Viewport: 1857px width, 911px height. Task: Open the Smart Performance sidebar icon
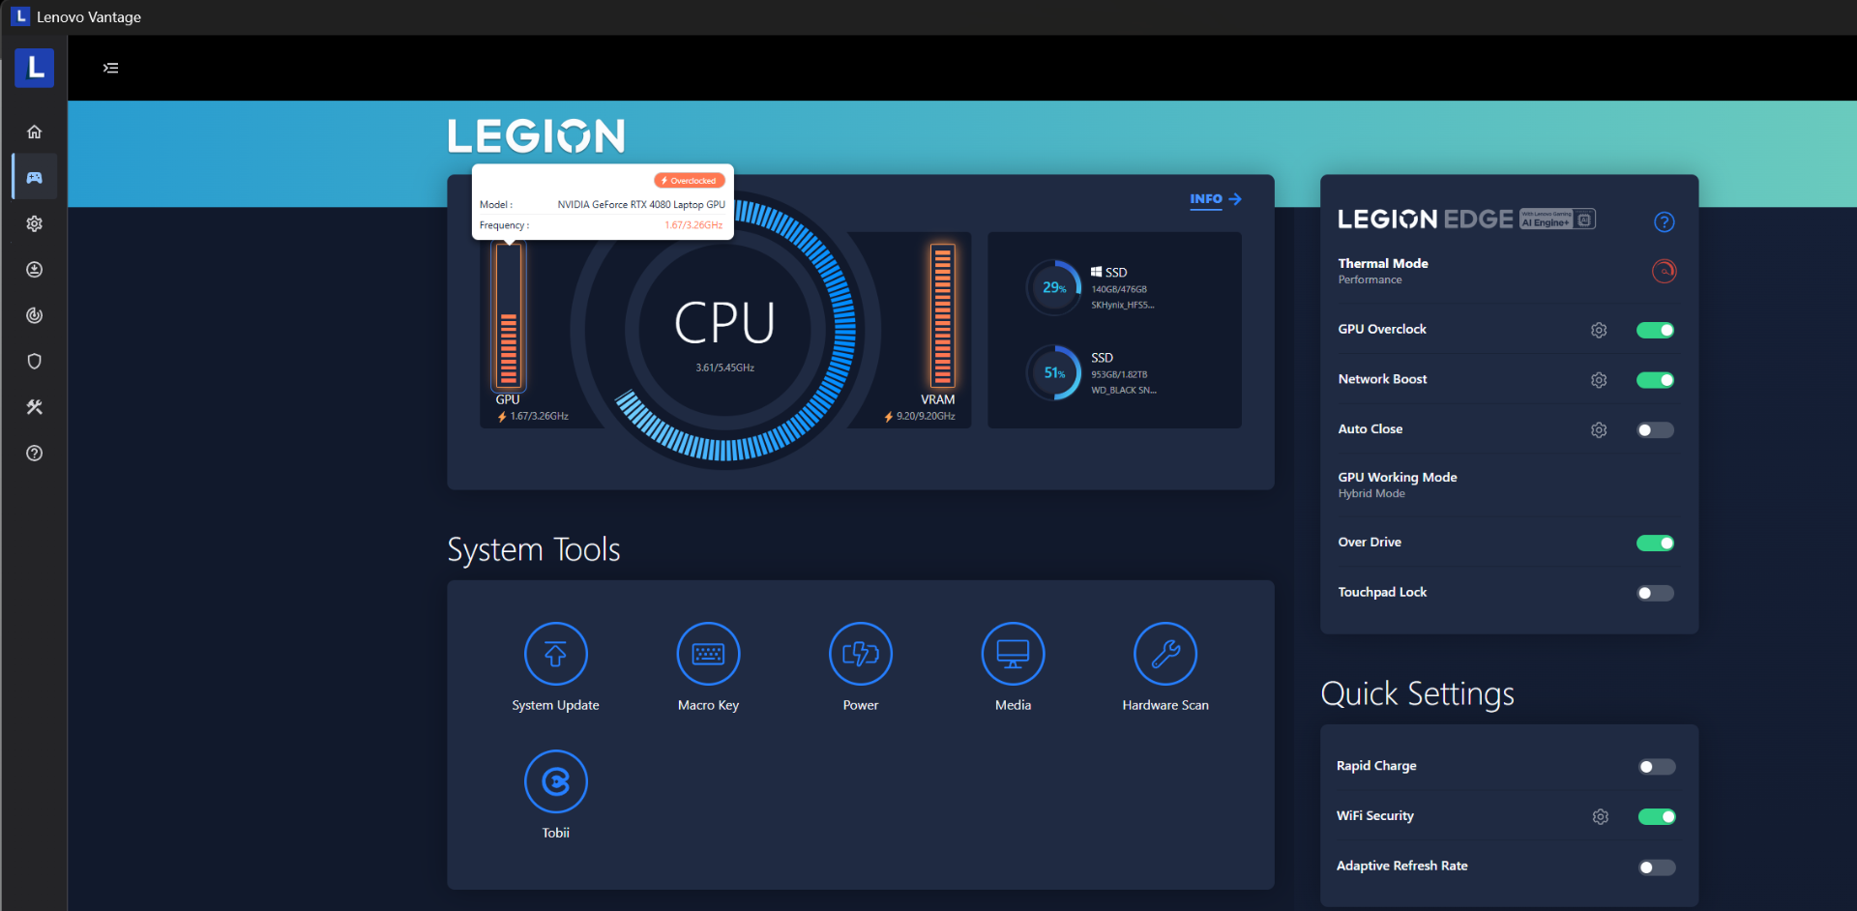pos(34,315)
